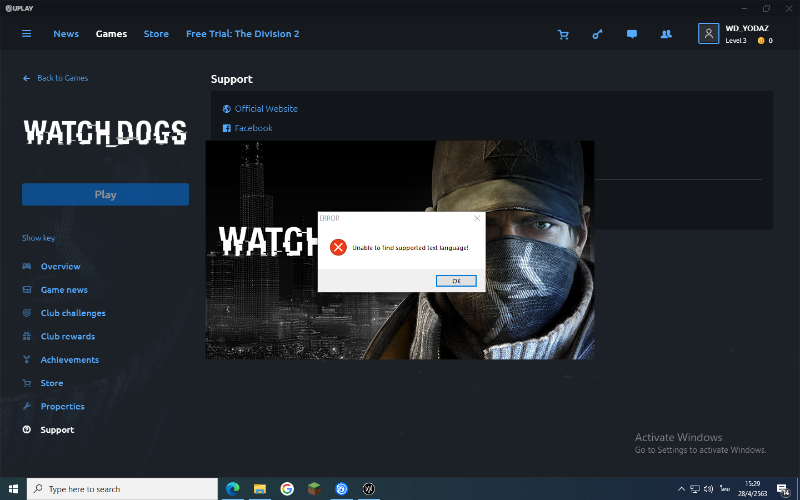Open Google Chrome from the taskbar
Viewport: 800px width, 500px height.
click(287, 489)
